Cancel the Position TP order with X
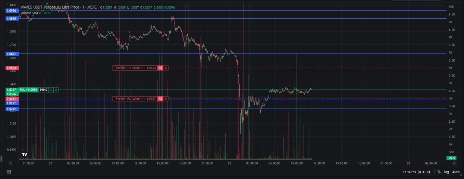Image resolution: width=464 pixels, height=179 pixels. coord(166,68)
